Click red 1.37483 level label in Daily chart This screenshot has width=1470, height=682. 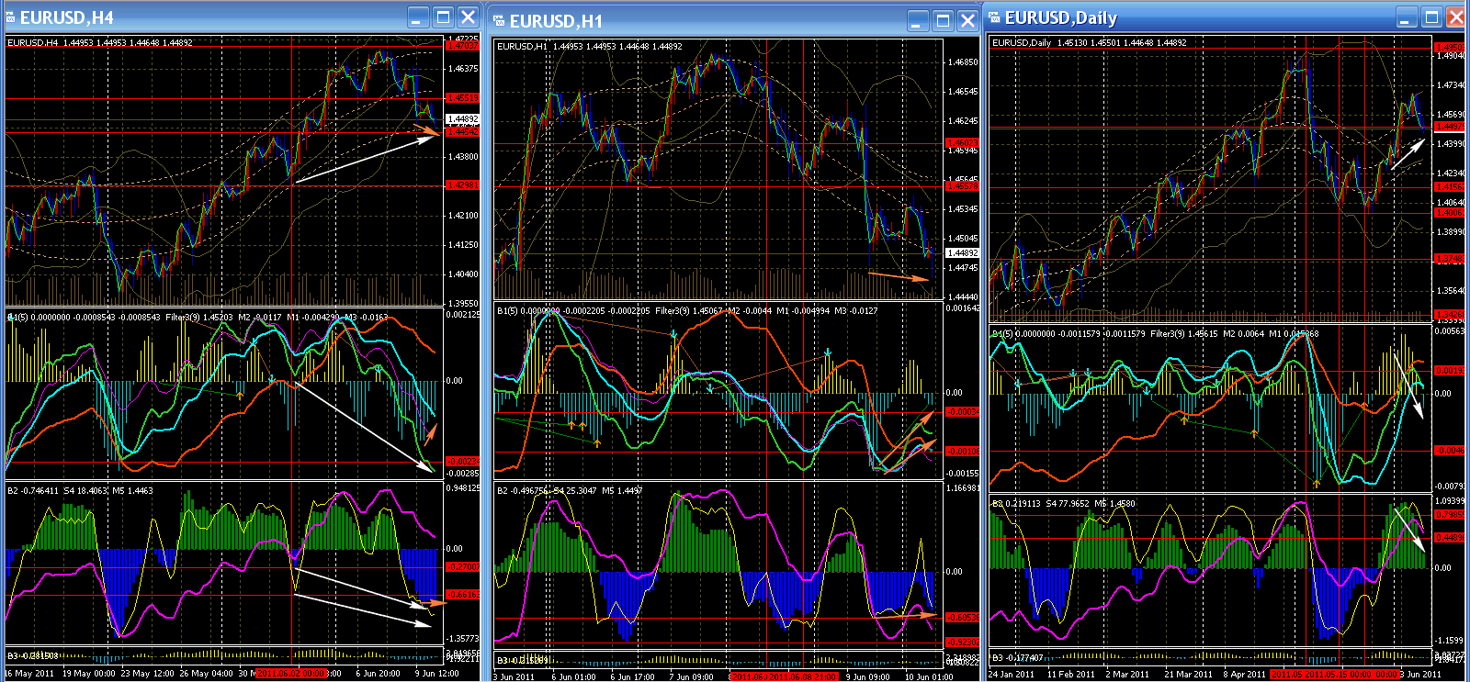tap(1450, 259)
